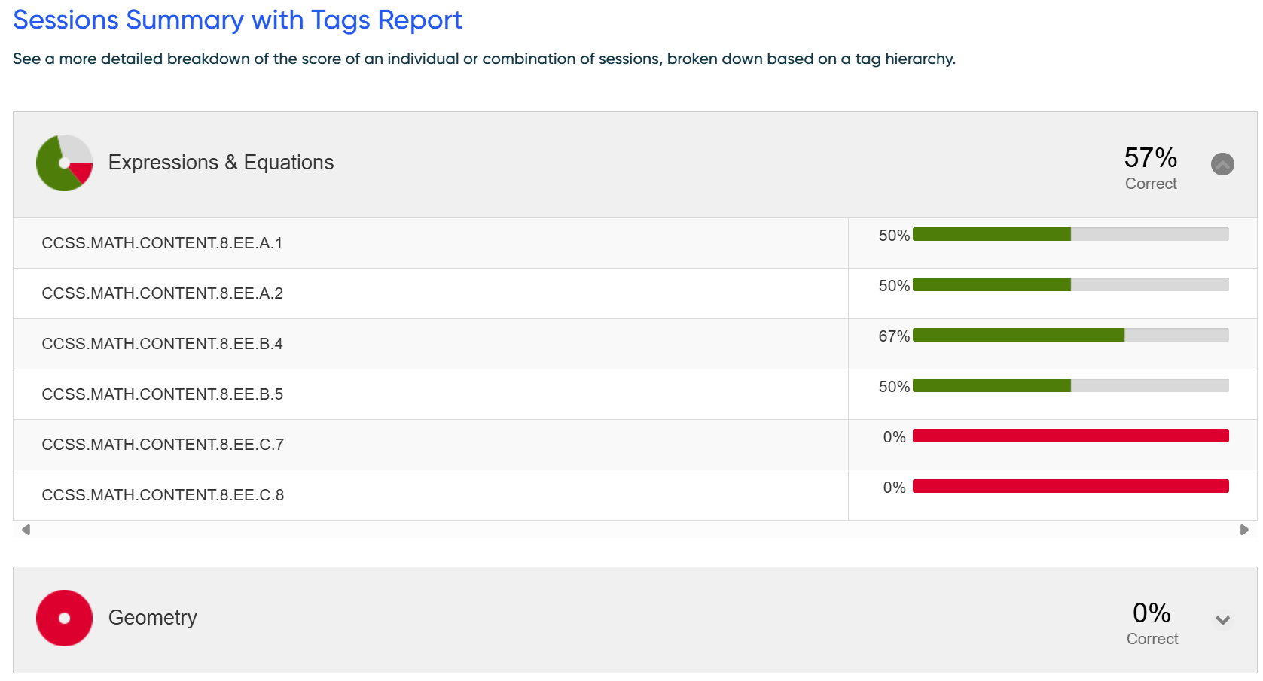Open the Sessions Summary with Tags Report link

click(x=236, y=20)
